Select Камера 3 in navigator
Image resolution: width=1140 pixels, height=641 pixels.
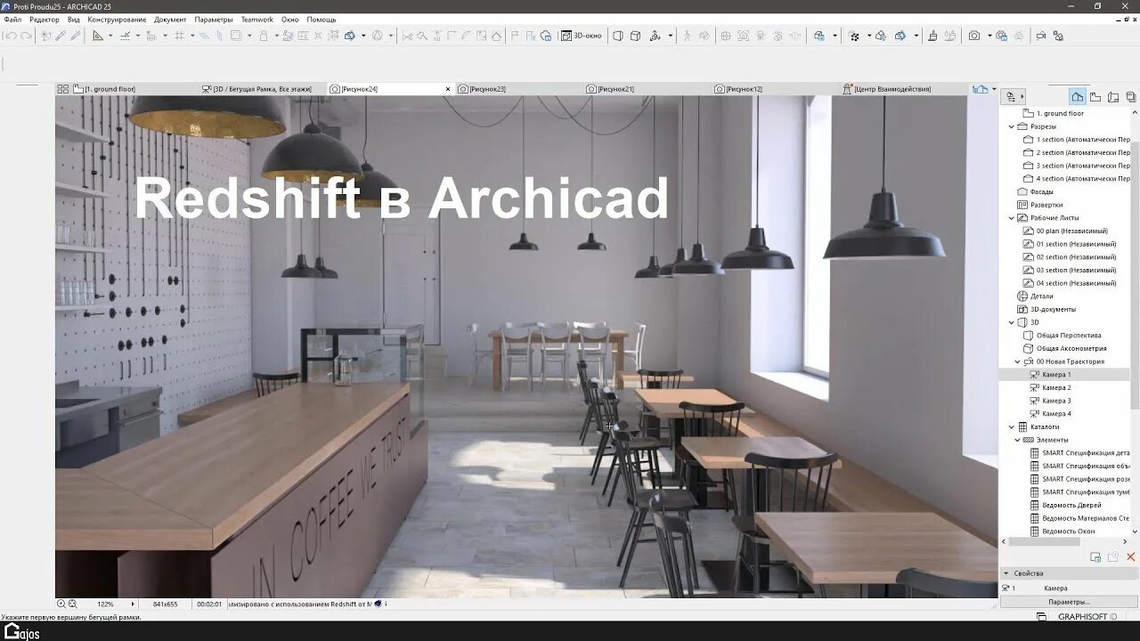point(1056,401)
